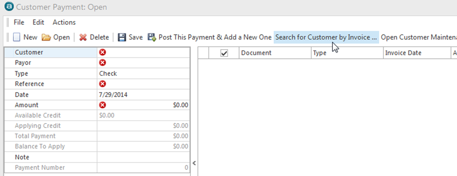
Task: Click Search for Customer by Invoice button
Action: 326,37
